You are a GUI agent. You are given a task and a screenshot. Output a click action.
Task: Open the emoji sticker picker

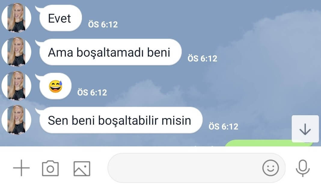271,168
